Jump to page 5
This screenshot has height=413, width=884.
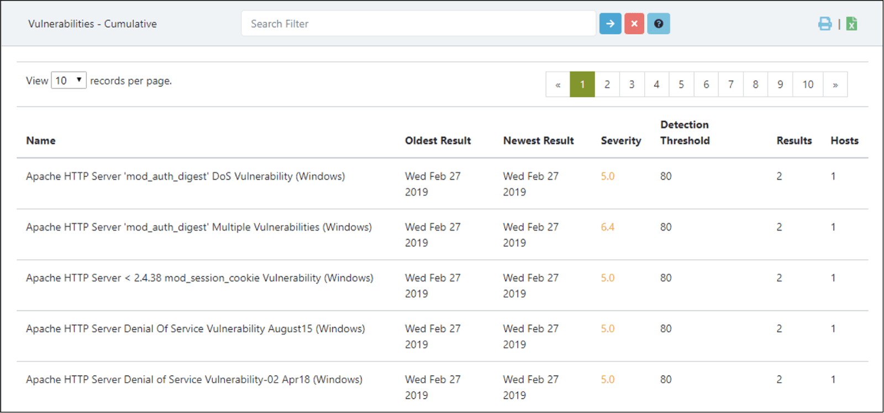(681, 84)
